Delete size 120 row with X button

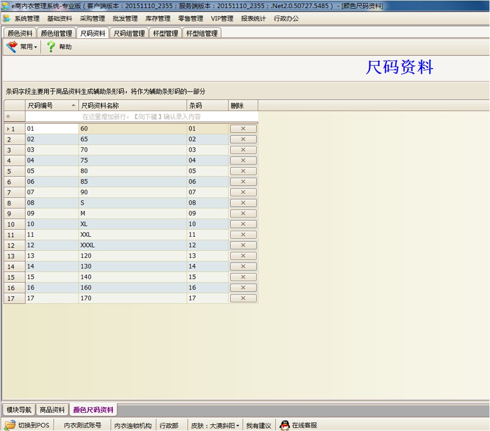click(243, 256)
